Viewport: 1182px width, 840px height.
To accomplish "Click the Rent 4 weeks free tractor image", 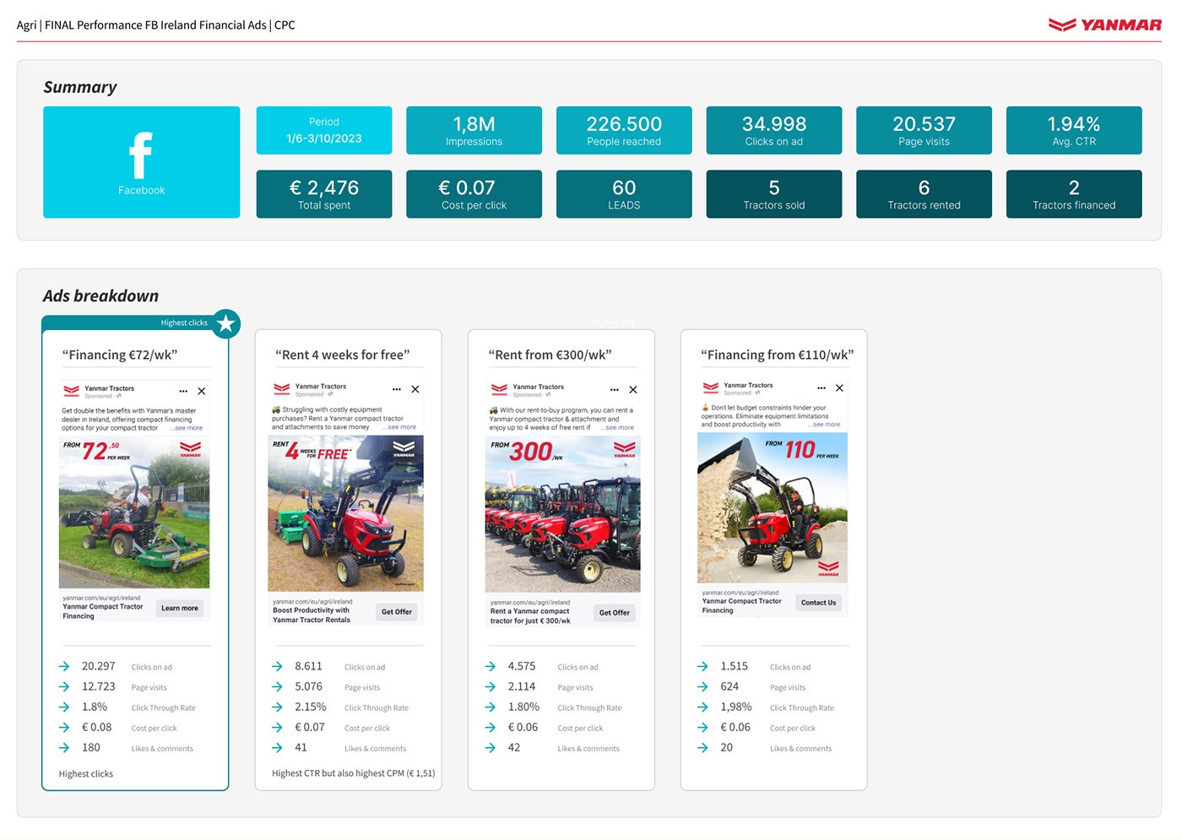I will (345, 513).
